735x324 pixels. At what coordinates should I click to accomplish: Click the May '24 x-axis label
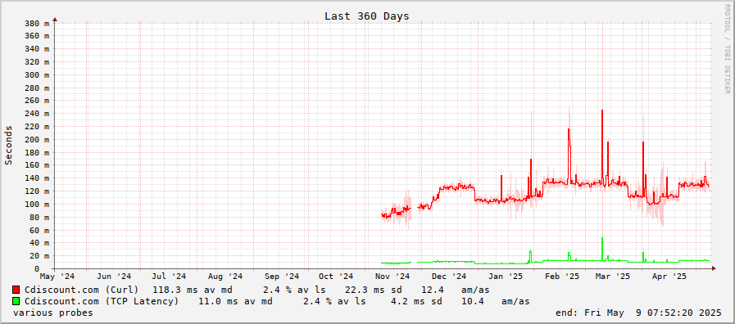[57, 277]
